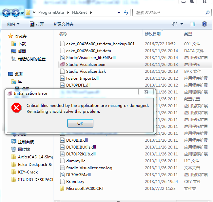The height and width of the screenshot is (202, 213).
Task: Go back with the blue Back arrow
Action: click(6, 13)
